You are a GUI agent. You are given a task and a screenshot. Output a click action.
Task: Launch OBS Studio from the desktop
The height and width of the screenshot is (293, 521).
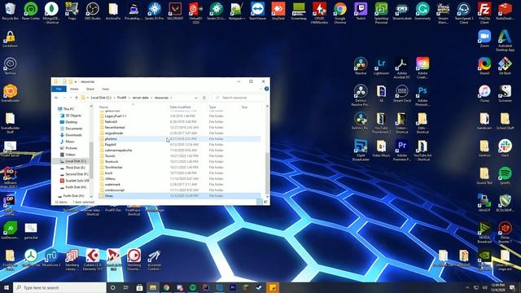click(x=92, y=11)
